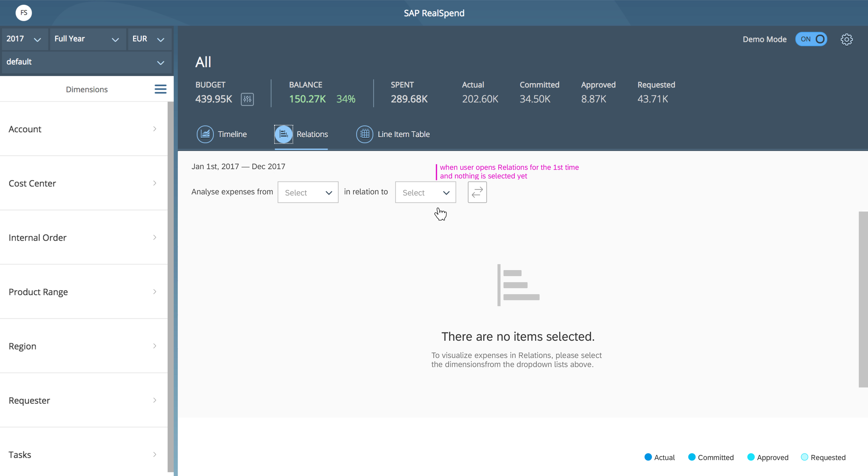Screen dimensions: 868x476
Task: Open the 'in relation to' Select dropdown
Action: pos(425,192)
